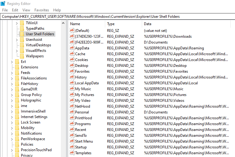Viewport: 235px width, 157px height.
Task: Select the SendTo value name
Action: pos(81,136)
